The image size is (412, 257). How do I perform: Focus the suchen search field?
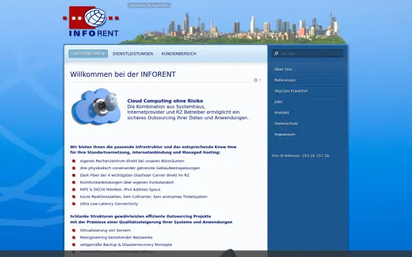coord(307,53)
